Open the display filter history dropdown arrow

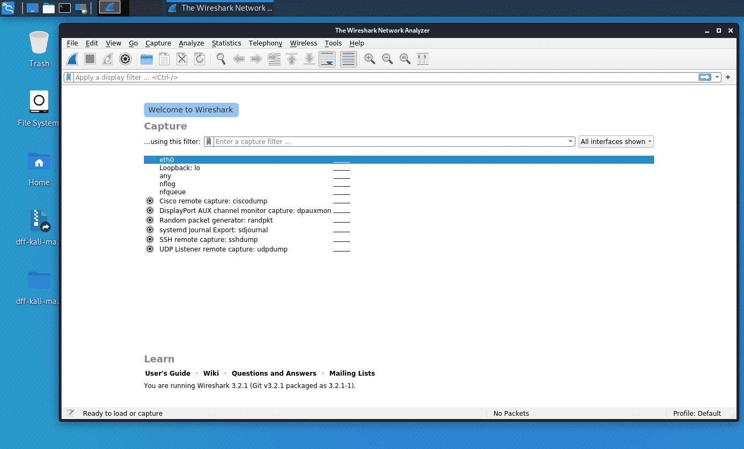[717, 77]
